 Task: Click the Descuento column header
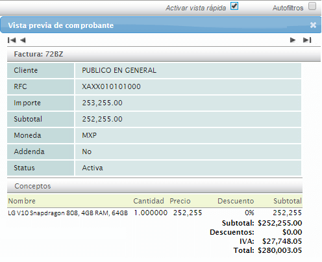click(236, 201)
